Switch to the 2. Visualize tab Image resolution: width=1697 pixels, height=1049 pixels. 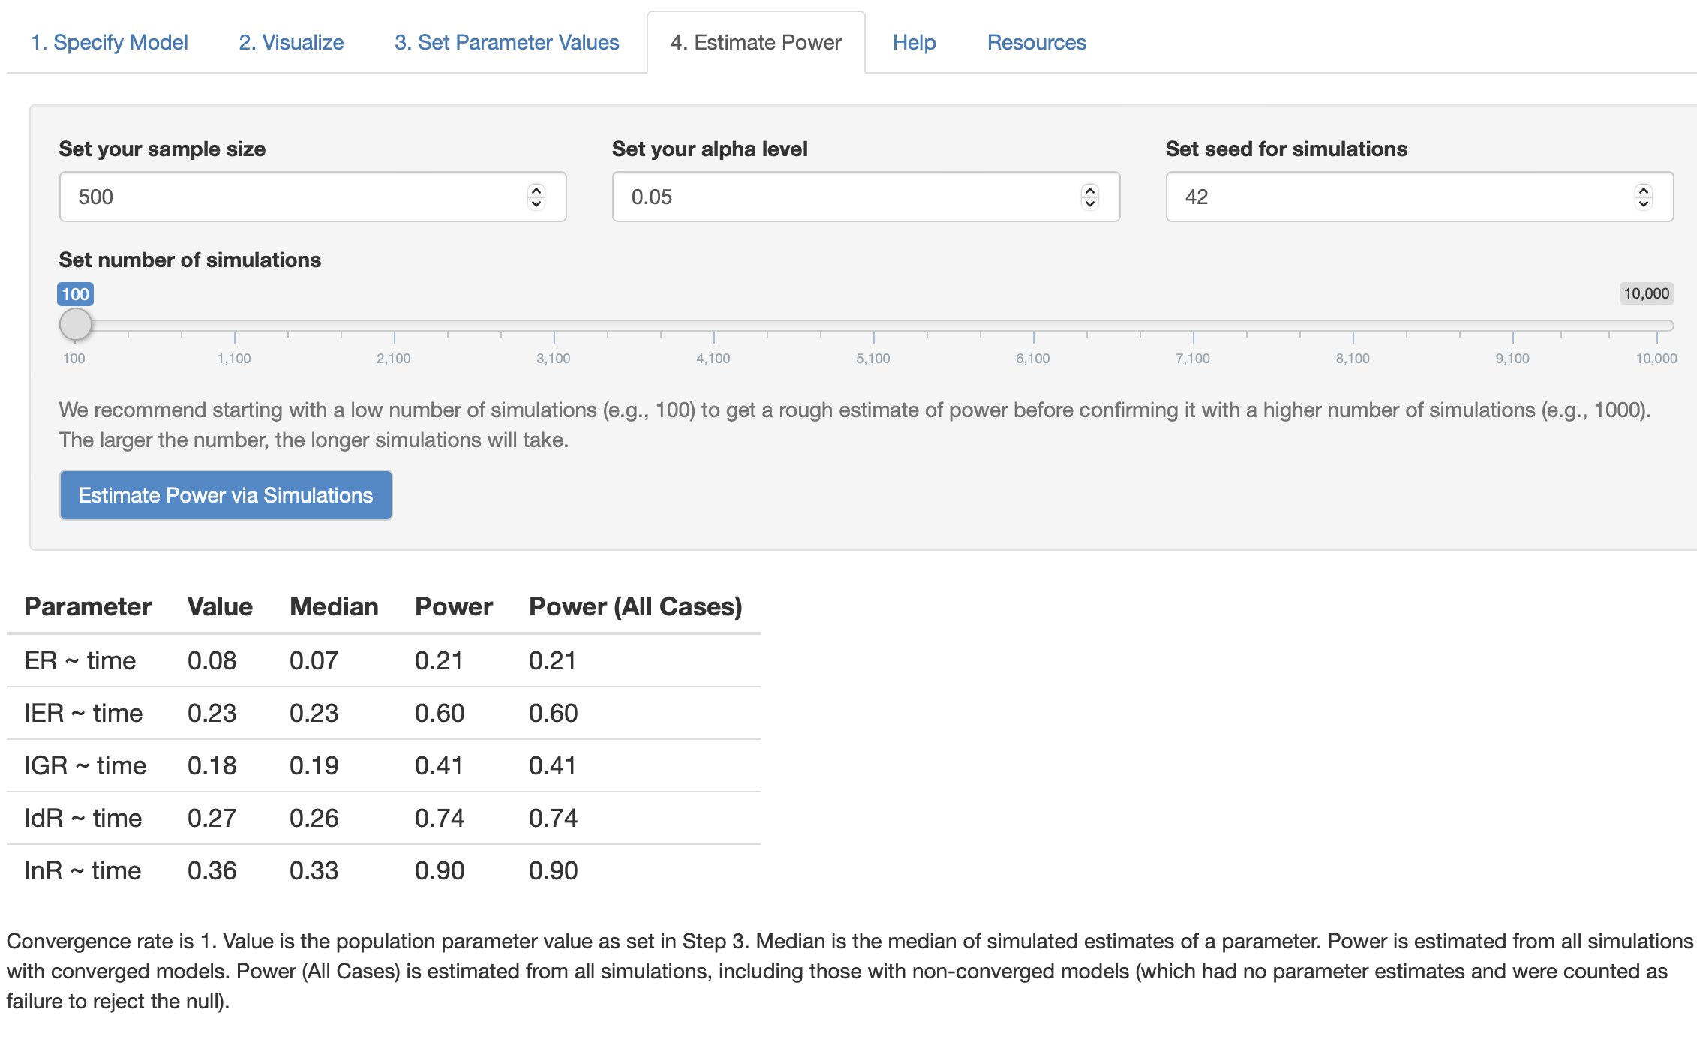tap(291, 43)
